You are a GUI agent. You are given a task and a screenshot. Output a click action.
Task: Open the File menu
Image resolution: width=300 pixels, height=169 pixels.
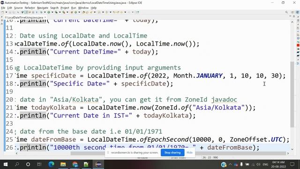[x=3, y=8]
